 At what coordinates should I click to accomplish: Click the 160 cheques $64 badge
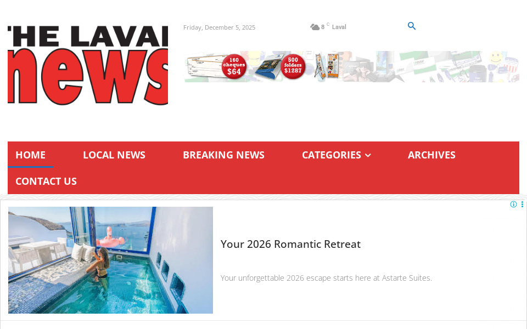click(x=234, y=66)
